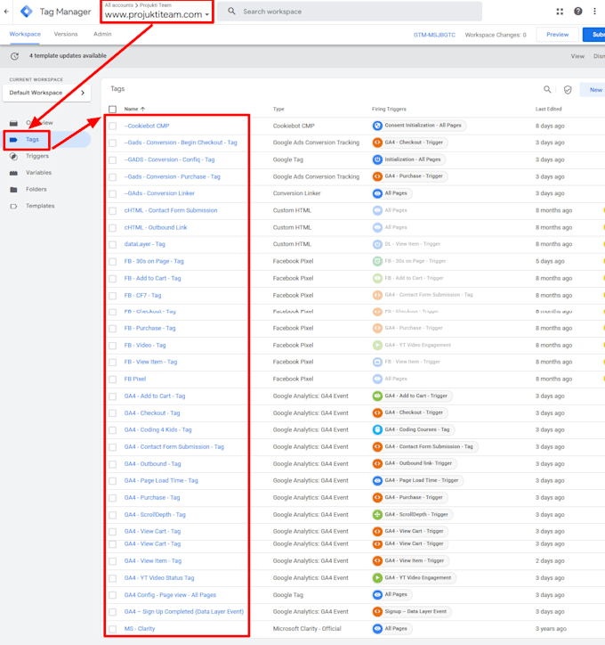This screenshot has width=605, height=645.
Task: Click the template updates refresh icon
Action: tap(15, 56)
